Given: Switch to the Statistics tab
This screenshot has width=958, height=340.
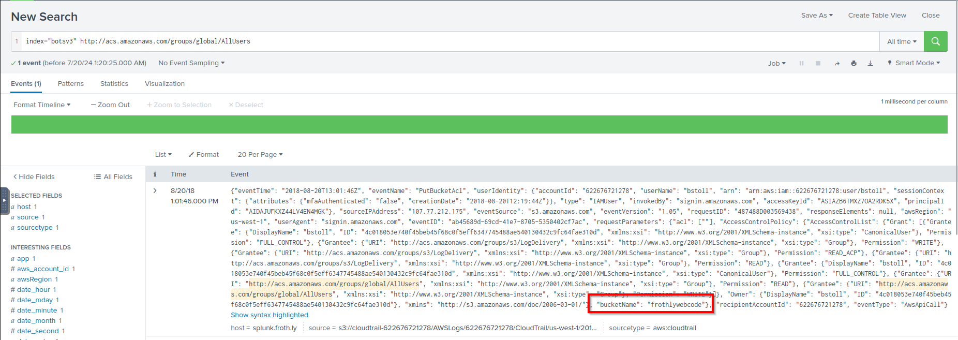Looking at the screenshot, I should pos(114,83).
